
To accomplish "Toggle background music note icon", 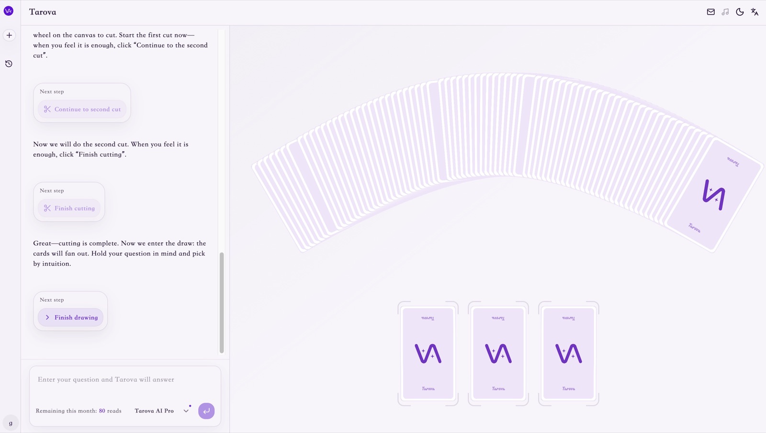I will [725, 12].
